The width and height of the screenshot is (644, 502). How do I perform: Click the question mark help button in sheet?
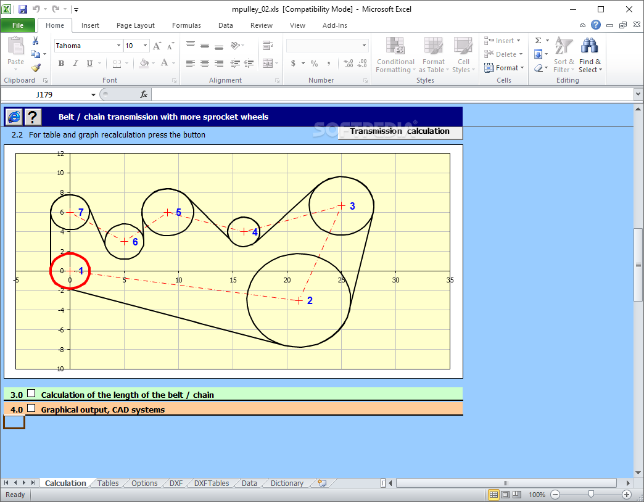pos(33,117)
